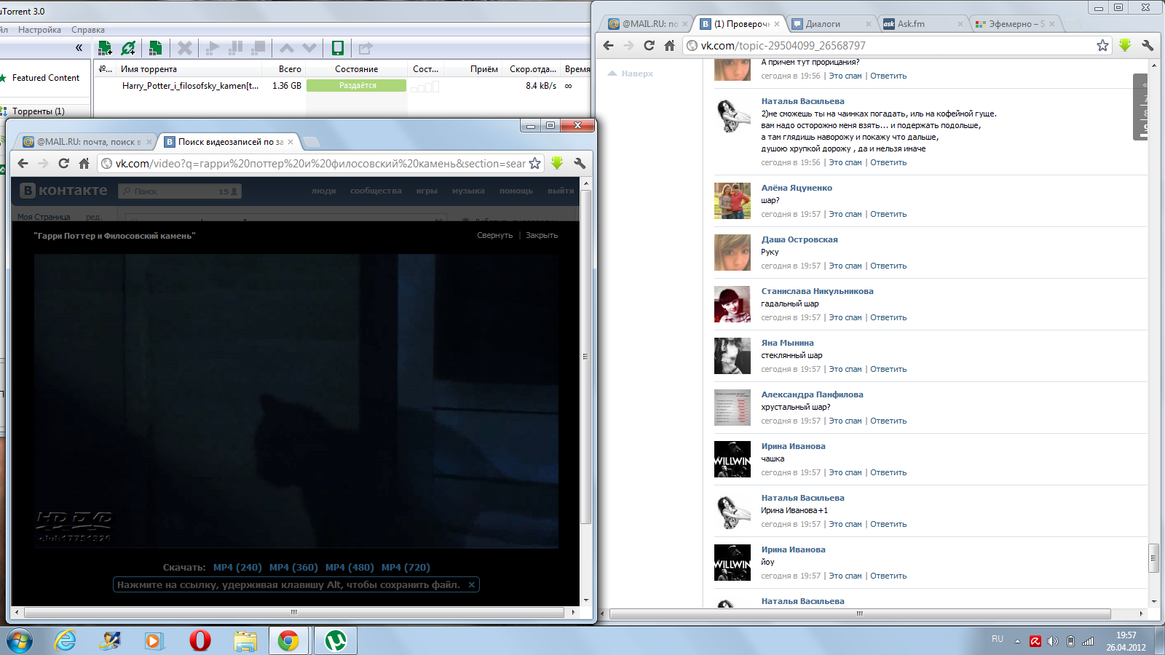
Task: Click the Stop torrent icon
Action: coord(258,48)
